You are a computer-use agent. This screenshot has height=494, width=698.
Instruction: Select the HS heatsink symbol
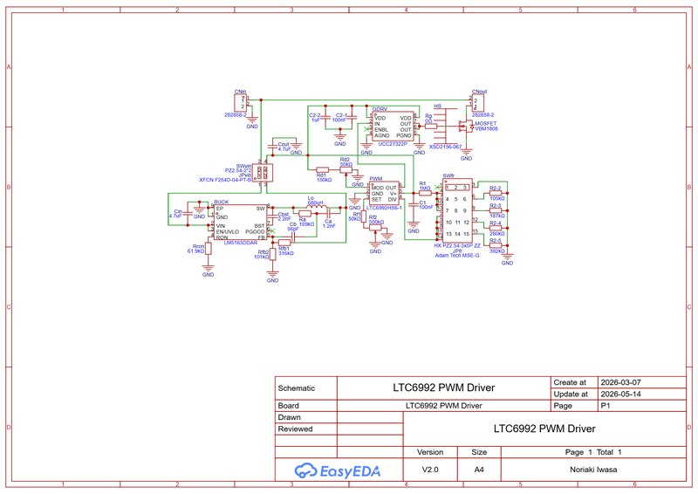pyautogui.click(x=446, y=126)
